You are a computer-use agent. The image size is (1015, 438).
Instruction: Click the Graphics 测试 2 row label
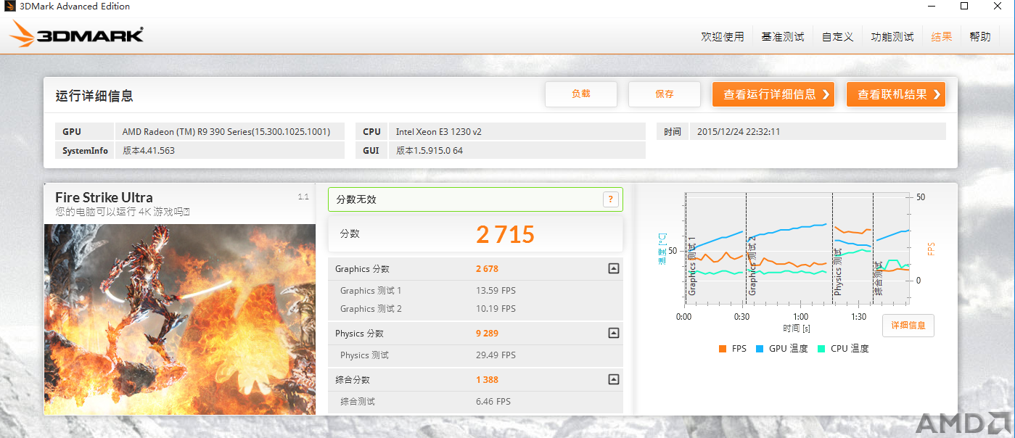click(x=371, y=309)
